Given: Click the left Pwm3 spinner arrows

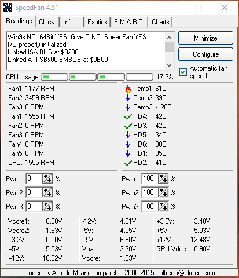Looking at the screenshot, I should (x=47, y=206).
